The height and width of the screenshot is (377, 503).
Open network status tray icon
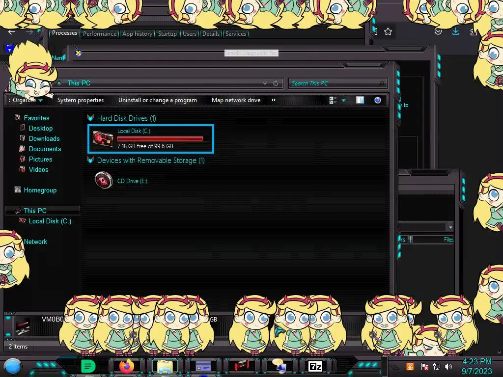(x=437, y=367)
